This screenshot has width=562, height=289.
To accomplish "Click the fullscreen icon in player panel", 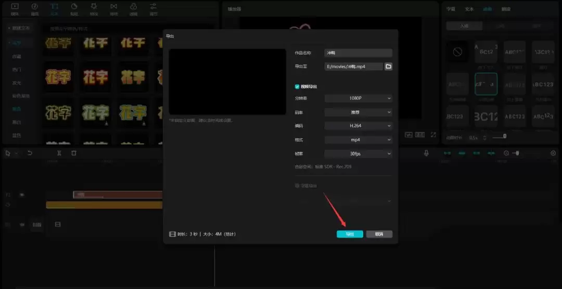I will point(433,135).
